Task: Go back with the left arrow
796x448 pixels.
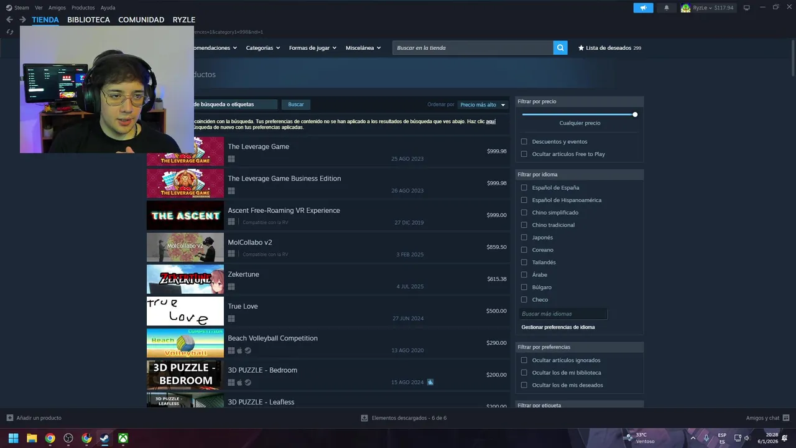Action: (x=9, y=20)
